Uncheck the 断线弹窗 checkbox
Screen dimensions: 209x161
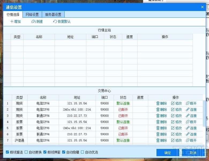tap(45, 152)
